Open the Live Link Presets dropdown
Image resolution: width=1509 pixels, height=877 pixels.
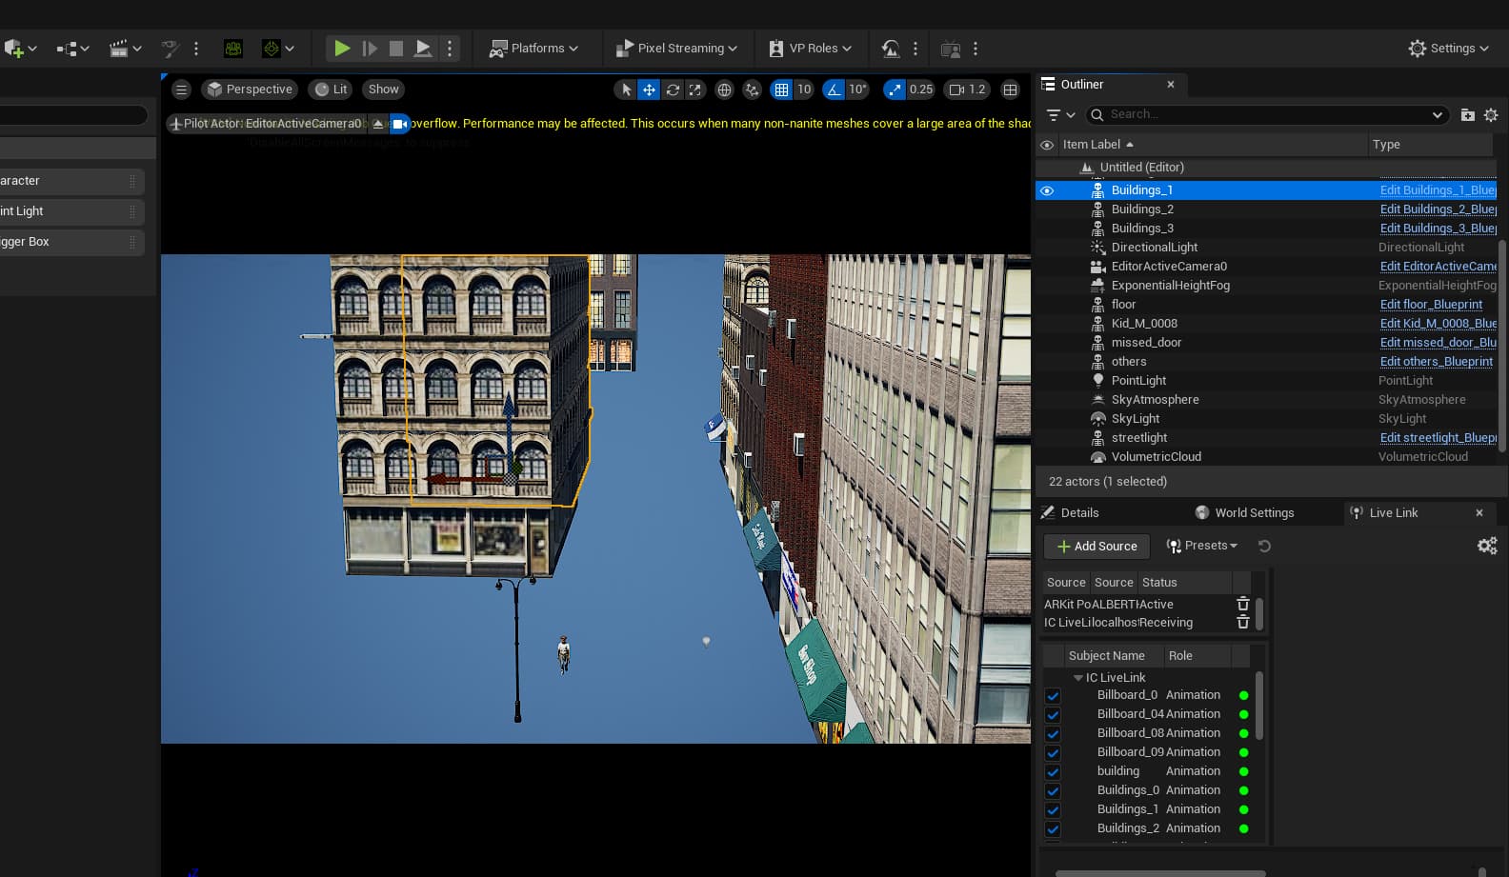pos(1201,546)
